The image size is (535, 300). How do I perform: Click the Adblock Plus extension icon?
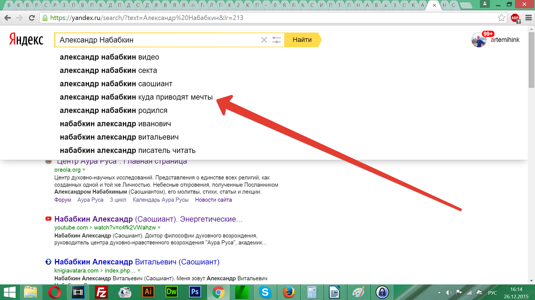(515, 18)
